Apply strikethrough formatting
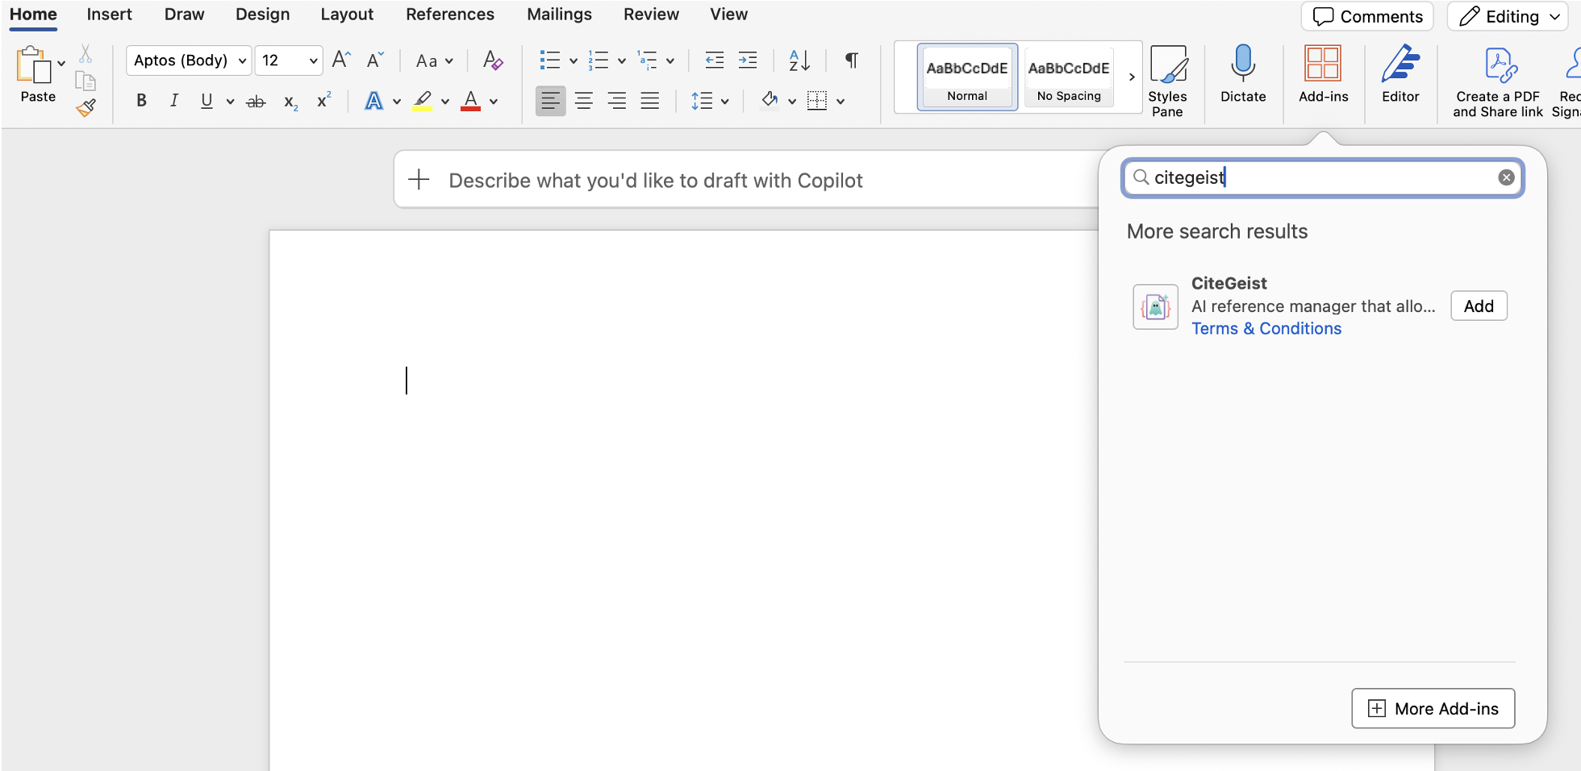The image size is (1581, 771). [256, 102]
